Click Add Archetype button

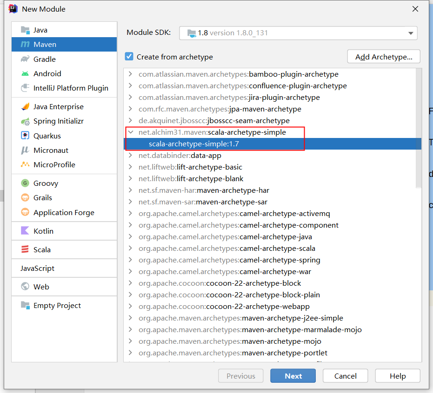[x=384, y=57]
